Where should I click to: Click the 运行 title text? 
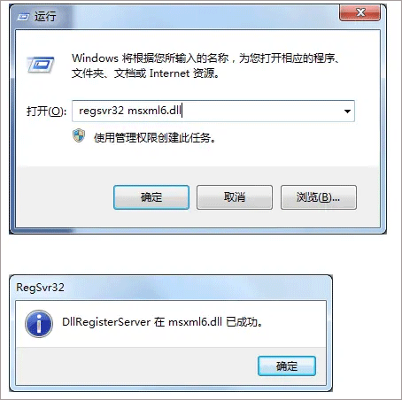click(x=45, y=17)
